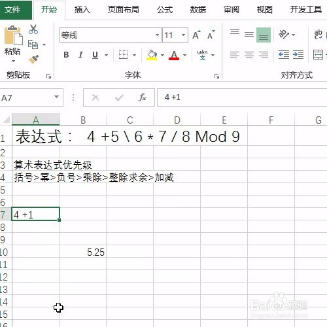Click the Select All corner triangle
The height and width of the screenshot is (327, 327).
coord(6,120)
